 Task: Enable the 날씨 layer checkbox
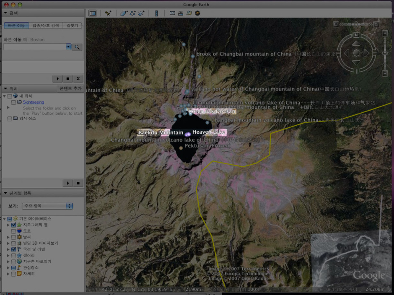click(13, 237)
